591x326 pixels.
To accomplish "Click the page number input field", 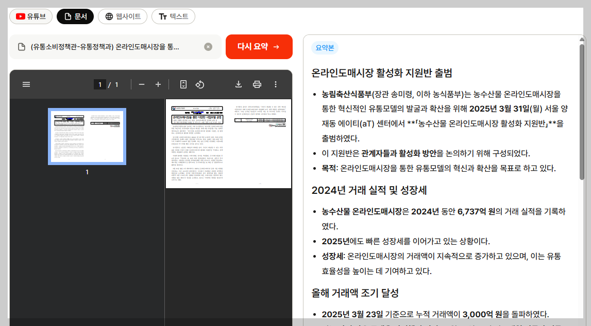I will coord(100,84).
